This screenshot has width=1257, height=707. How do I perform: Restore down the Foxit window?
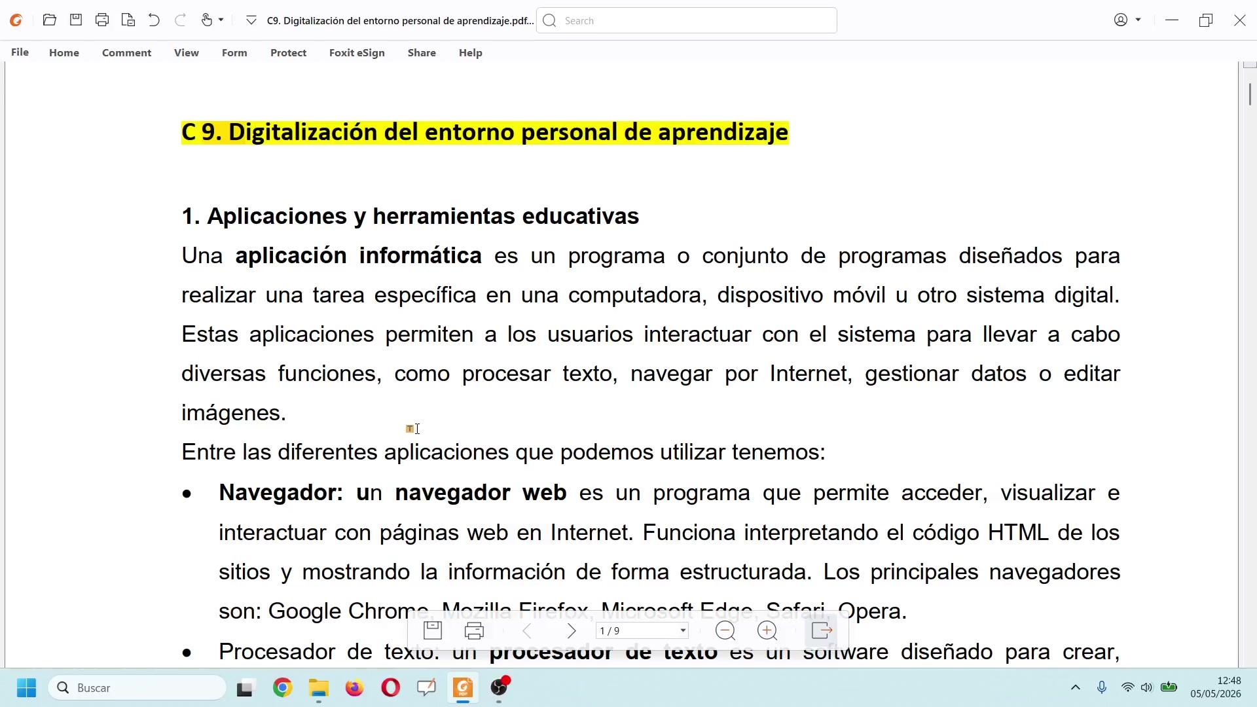point(1206,20)
